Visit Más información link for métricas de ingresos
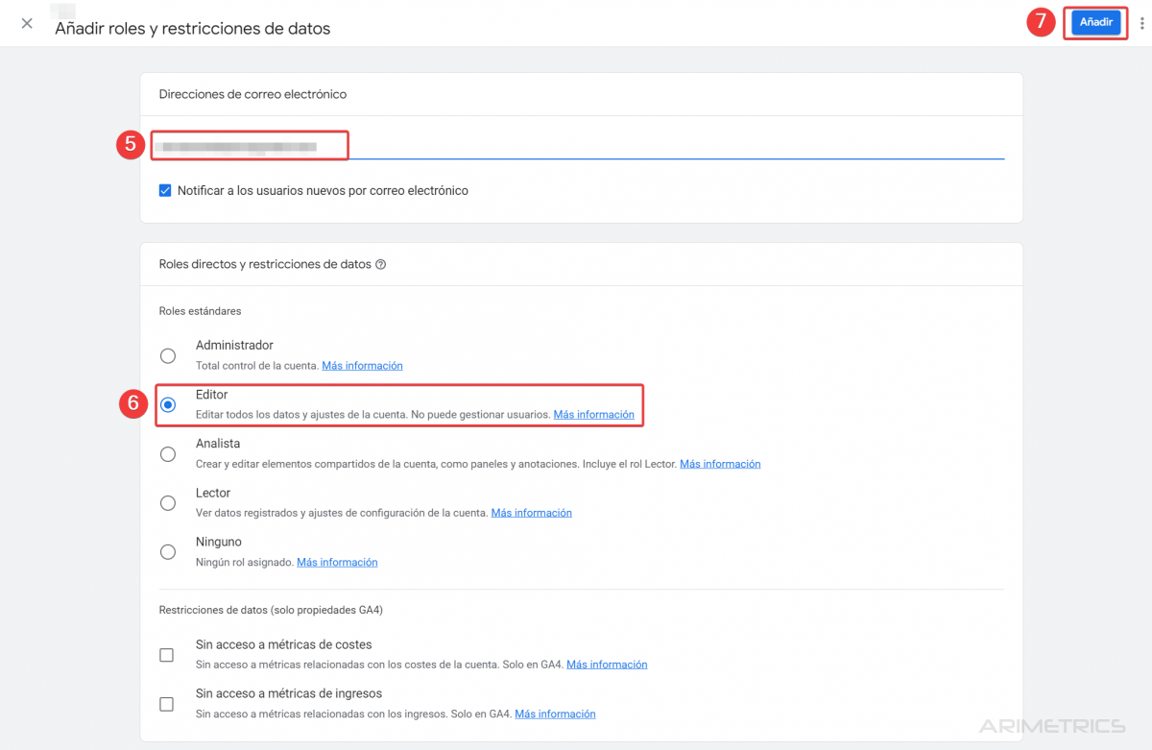This screenshot has width=1152, height=750. point(555,714)
